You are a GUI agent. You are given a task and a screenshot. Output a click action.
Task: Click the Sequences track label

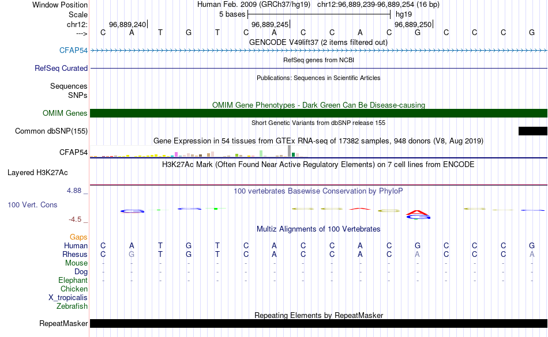69,86
